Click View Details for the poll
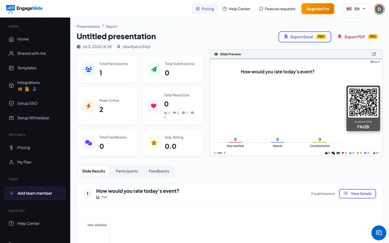Screen dimensions: 389x243 (358, 193)
